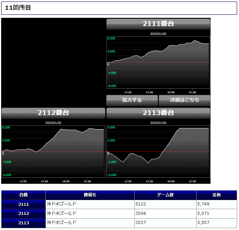
Task: Click difference value 3,557
Action: pos(203,222)
